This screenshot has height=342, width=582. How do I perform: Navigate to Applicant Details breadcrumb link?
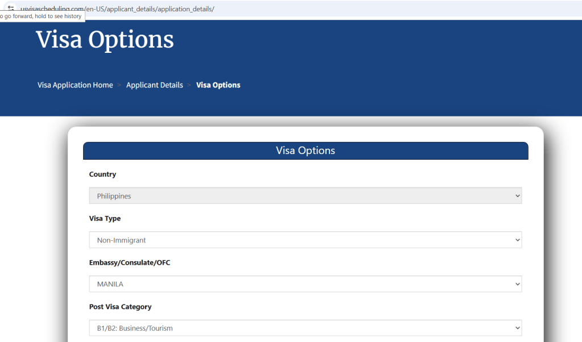coord(154,85)
